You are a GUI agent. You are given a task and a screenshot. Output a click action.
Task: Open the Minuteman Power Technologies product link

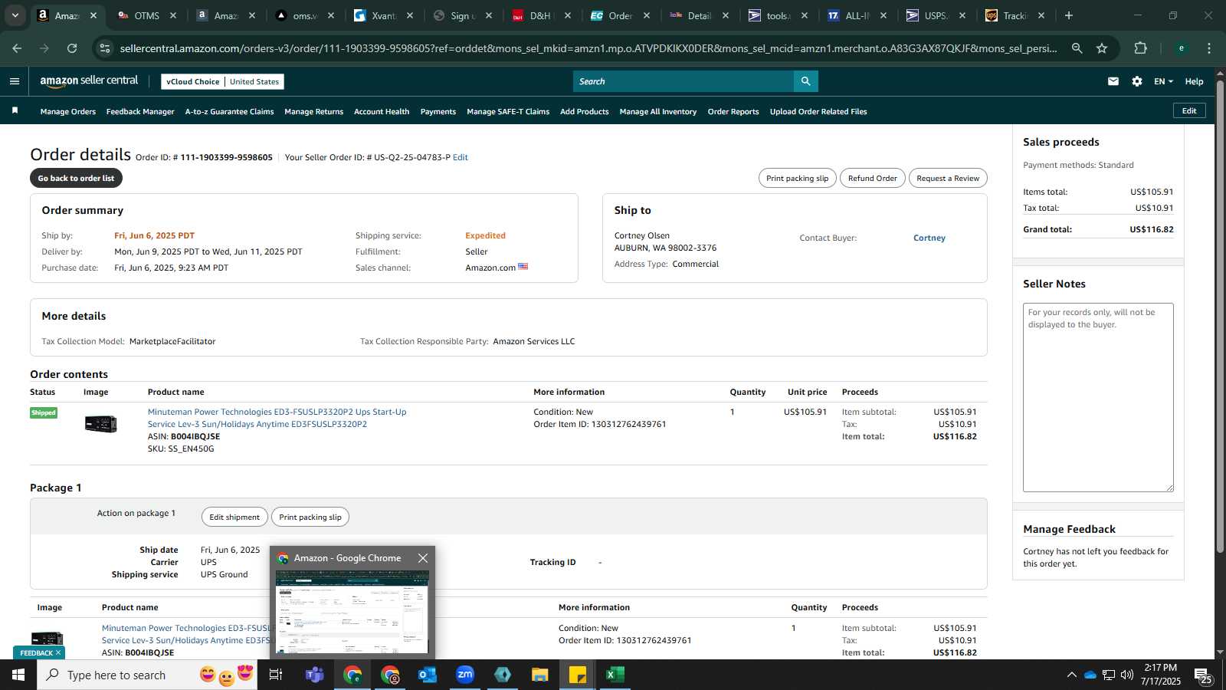[277, 418]
